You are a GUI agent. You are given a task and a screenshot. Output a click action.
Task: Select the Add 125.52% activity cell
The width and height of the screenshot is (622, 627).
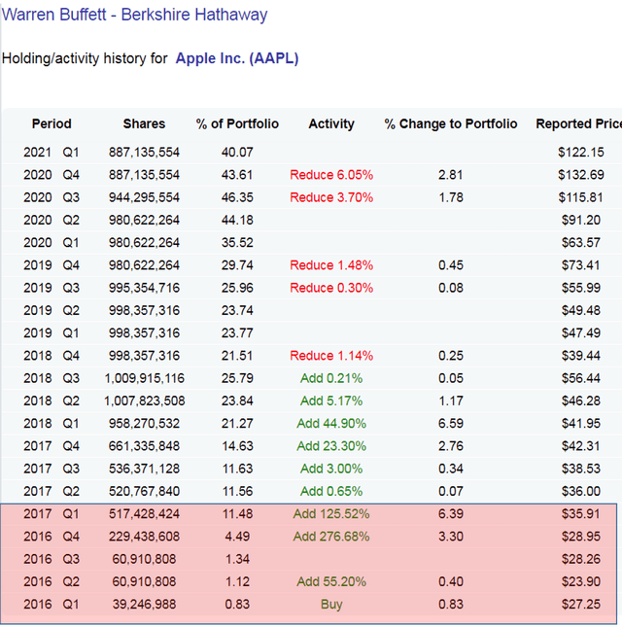click(331, 514)
